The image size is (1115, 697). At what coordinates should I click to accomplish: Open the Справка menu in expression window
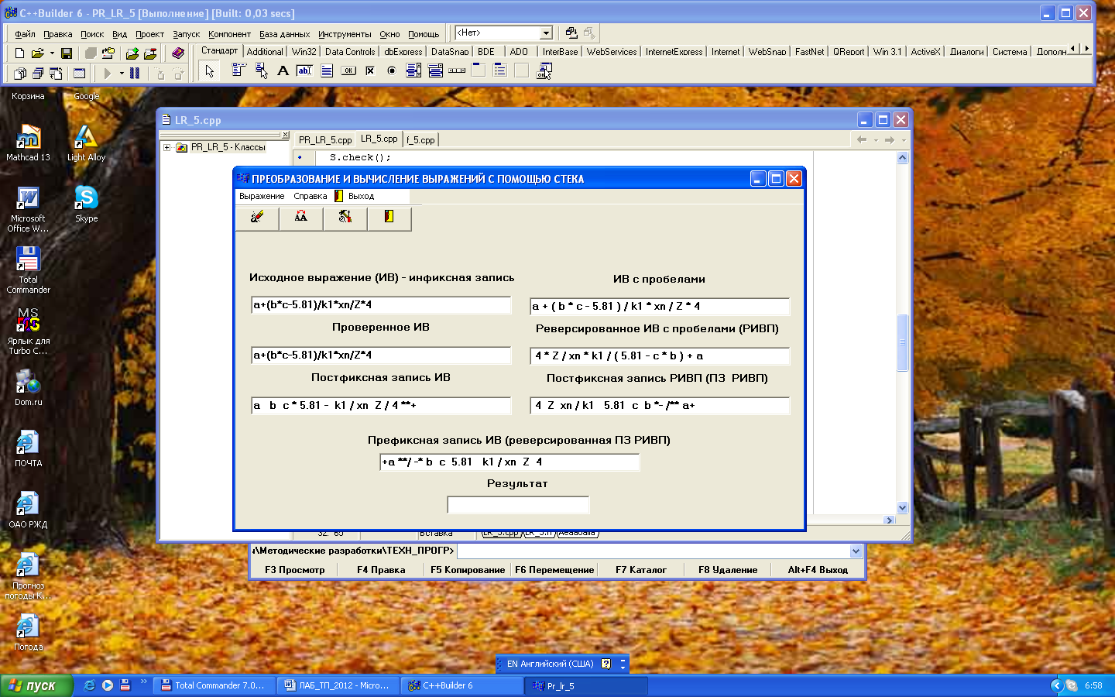310,196
